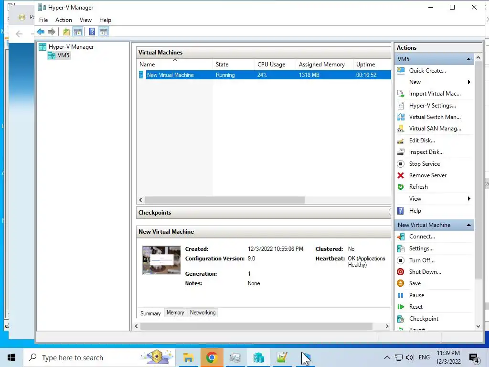Sort by Assigned Memory column header
This screenshot has height=367, width=489.
(x=324, y=65)
